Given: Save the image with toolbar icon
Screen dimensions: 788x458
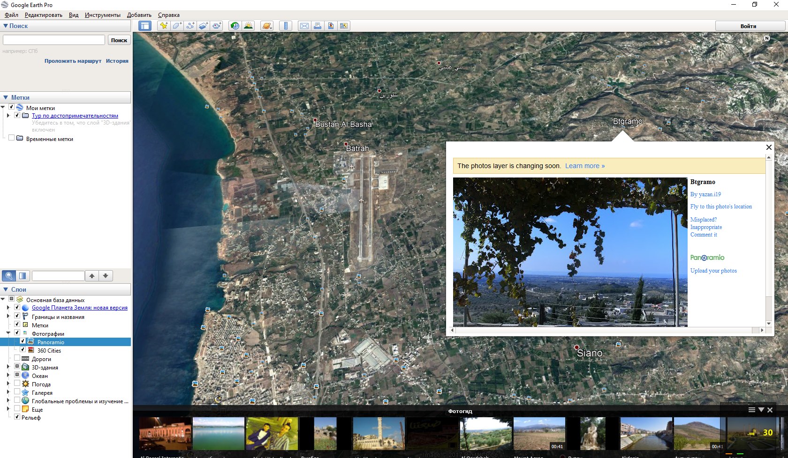Looking at the screenshot, I should click(x=331, y=26).
